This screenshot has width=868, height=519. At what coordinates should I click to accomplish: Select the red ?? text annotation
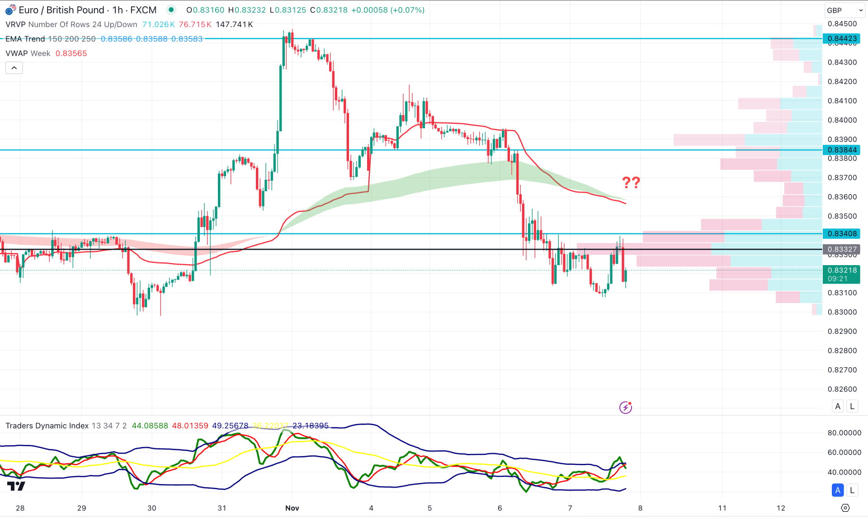[631, 182]
